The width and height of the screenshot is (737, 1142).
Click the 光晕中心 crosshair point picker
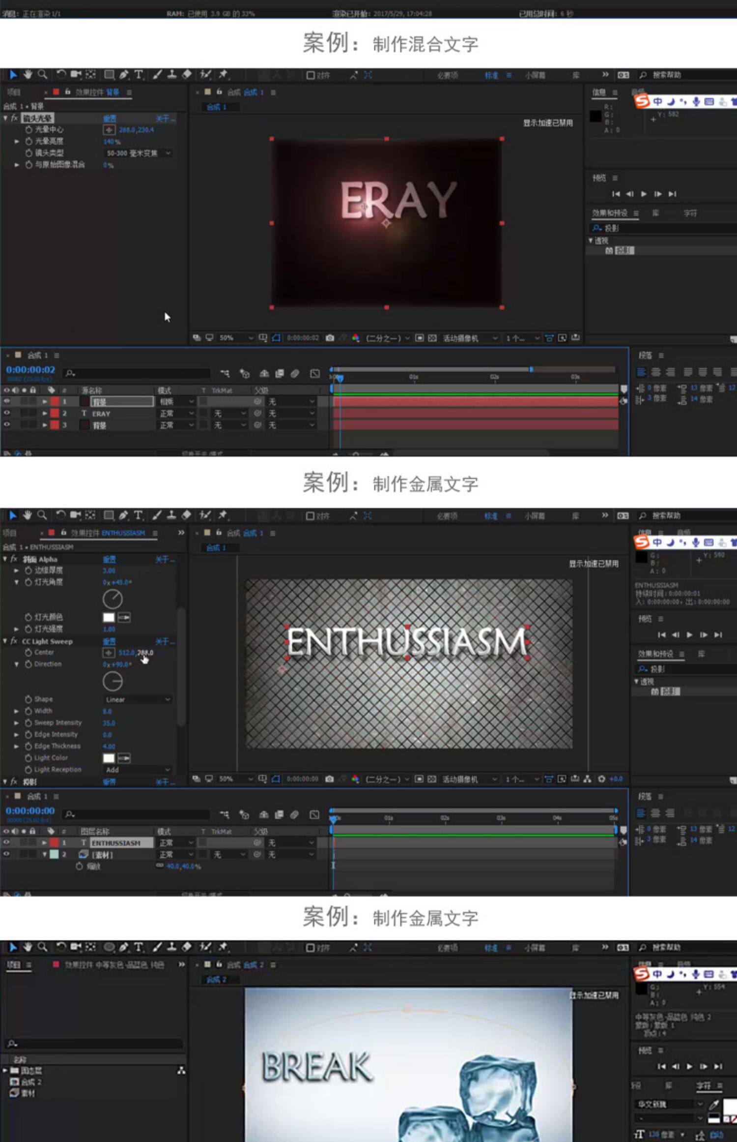109,130
